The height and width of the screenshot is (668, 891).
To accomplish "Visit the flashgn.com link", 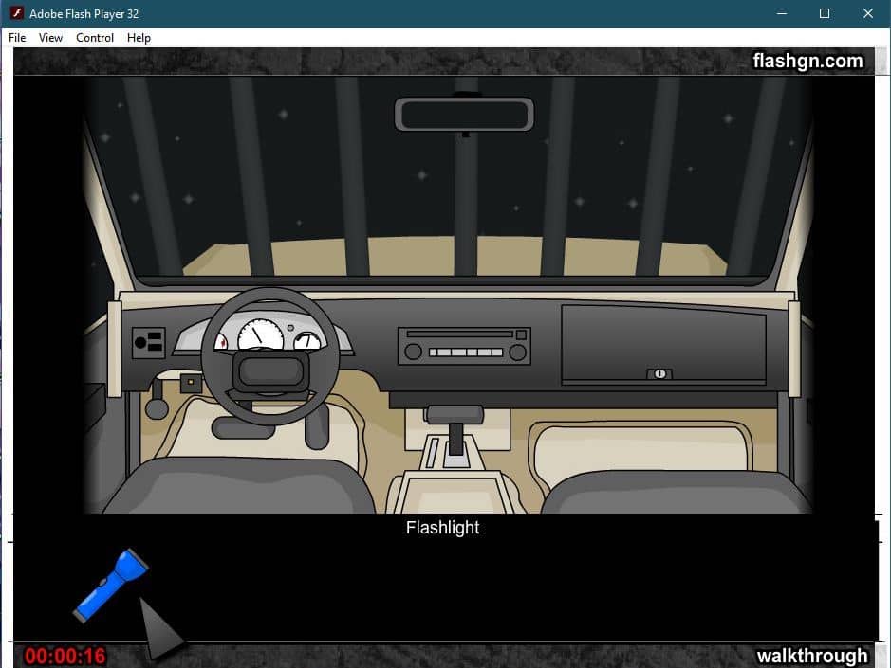I will tap(807, 62).
